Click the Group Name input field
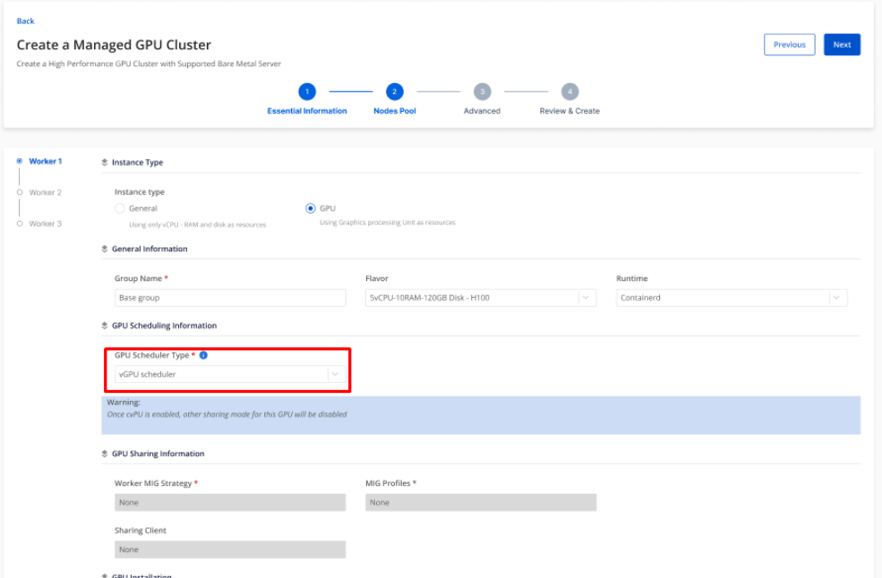 point(230,298)
